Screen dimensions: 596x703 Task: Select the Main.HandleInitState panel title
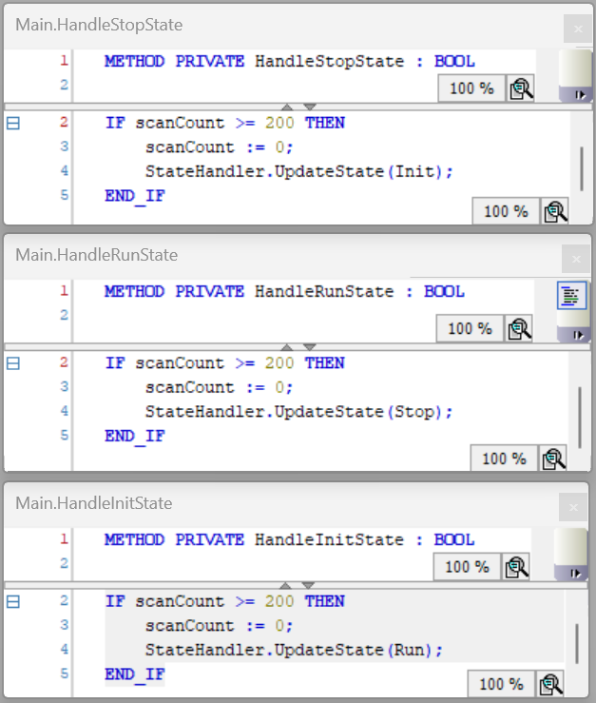[x=94, y=503]
